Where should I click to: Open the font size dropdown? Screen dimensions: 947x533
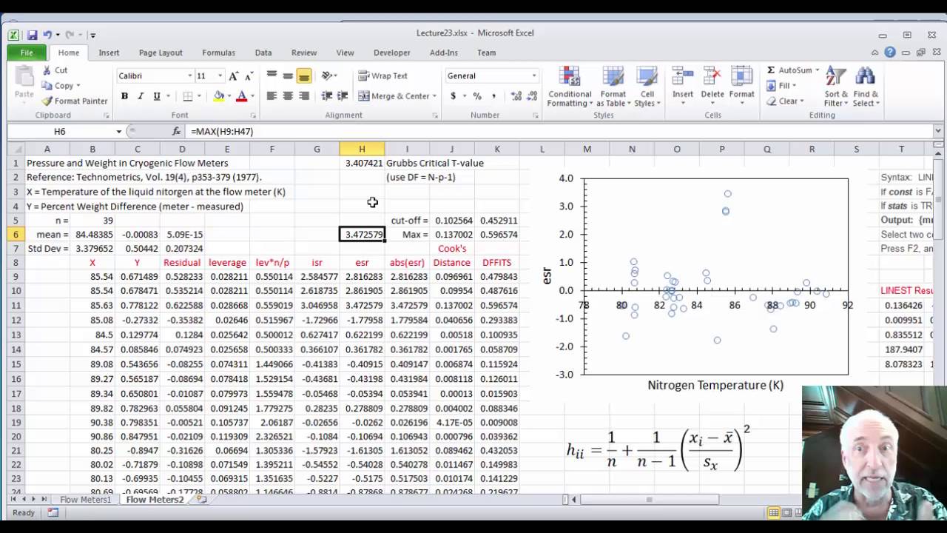point(220,76)
